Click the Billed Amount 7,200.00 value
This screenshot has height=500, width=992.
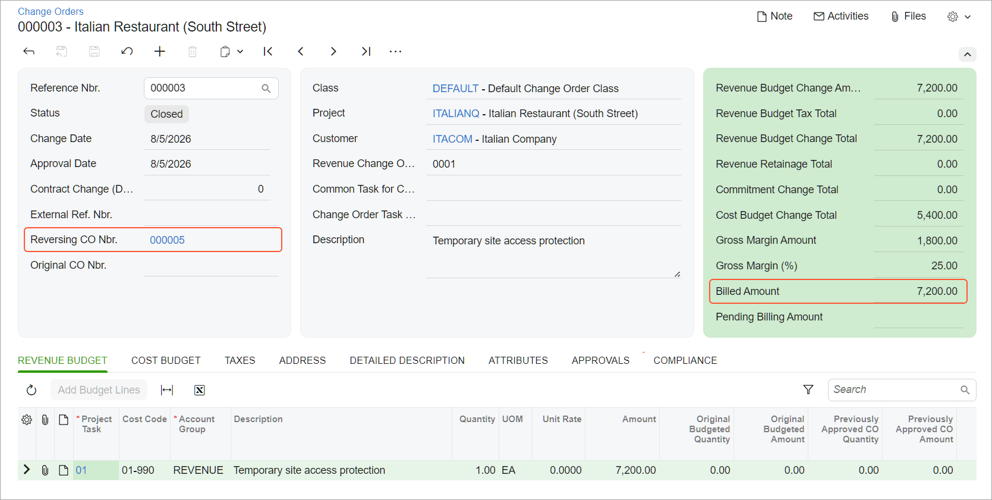[937, 291]
